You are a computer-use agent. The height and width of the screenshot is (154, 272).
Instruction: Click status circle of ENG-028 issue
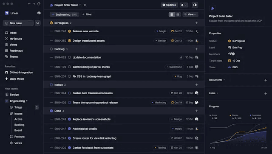69,57
